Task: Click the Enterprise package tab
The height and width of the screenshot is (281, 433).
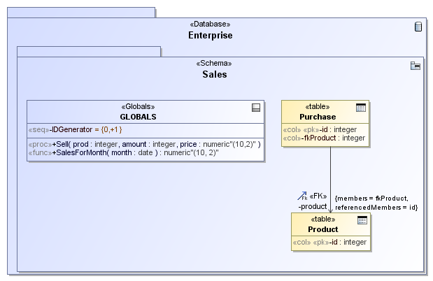Action: tap(82, 13)
